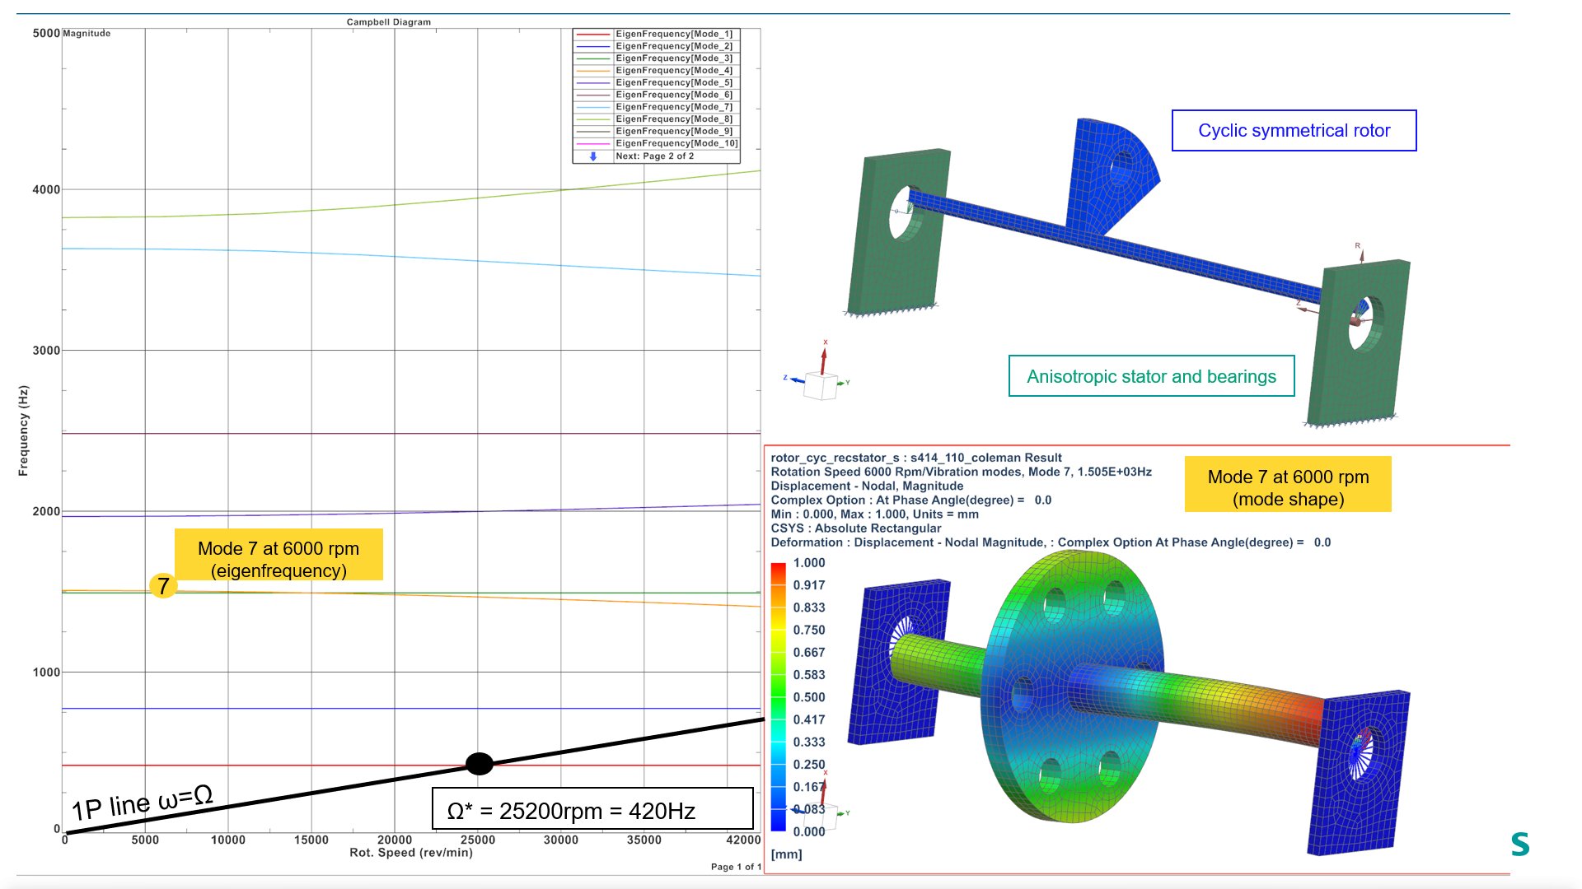Select the Campbell Diagram title
This screenshot has width=1582, height=889.
[x=387, y=22]
